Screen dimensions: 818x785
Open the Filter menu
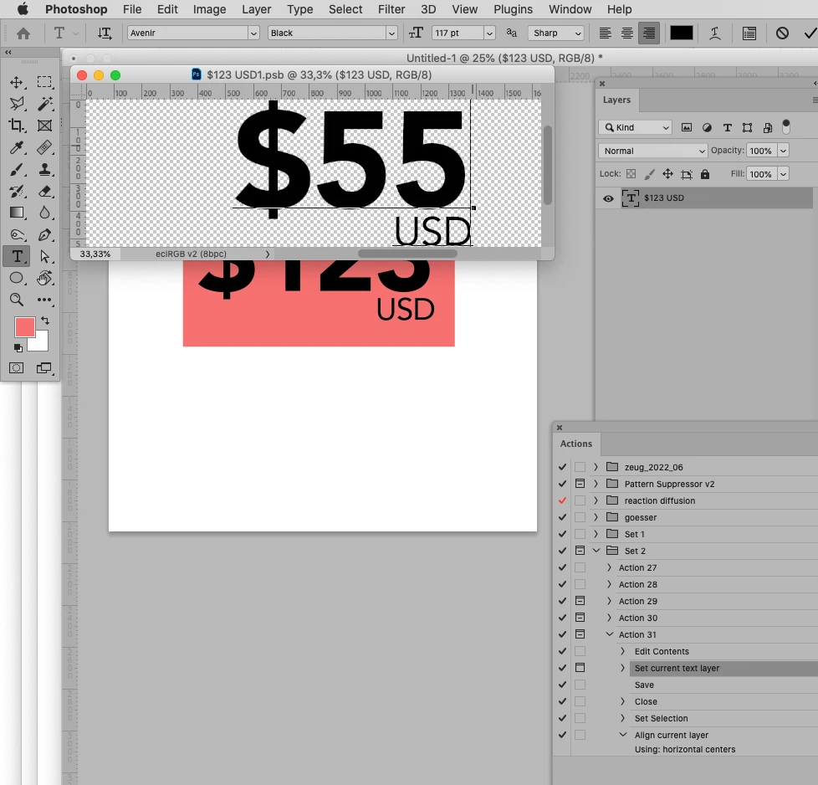pyautogui.click(x=391, y=9)
